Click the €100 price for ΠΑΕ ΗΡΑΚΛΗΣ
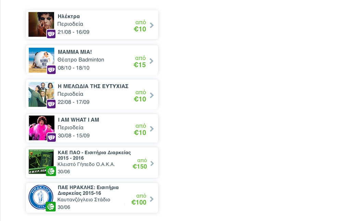 tap(139, 202)
